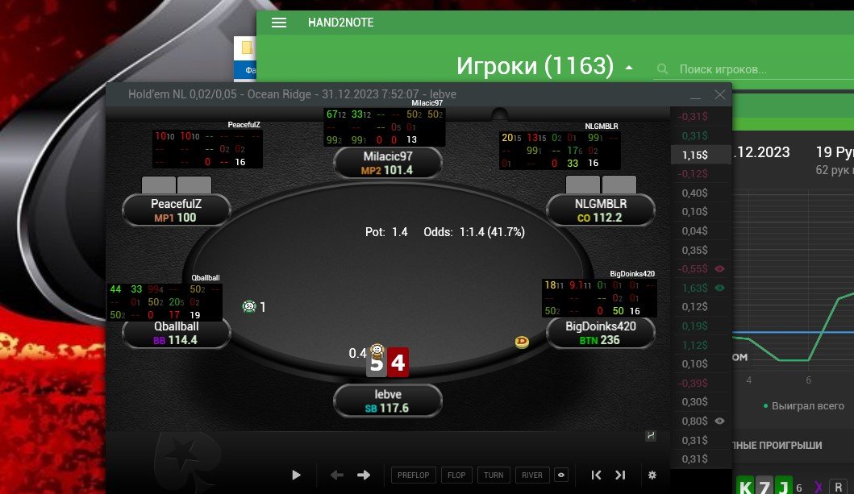Toggle the eye icon beside RIVER button
Viewport: 854px width, 494px height.
click(x=561, y=475)
